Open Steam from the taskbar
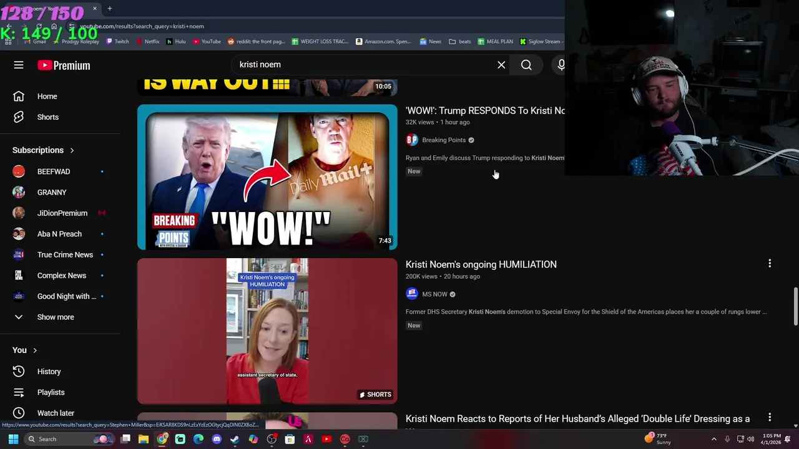This screenshot has height=449, width=799. coord(235,439)
